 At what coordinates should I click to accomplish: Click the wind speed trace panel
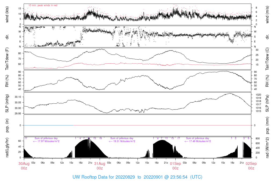[137, 15]
